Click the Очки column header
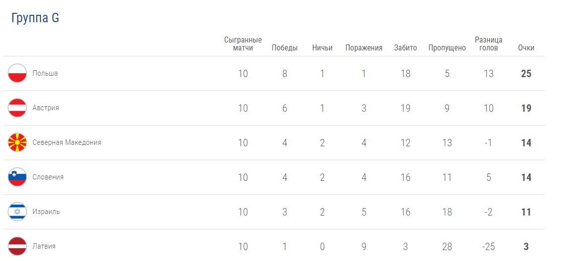 526,48
